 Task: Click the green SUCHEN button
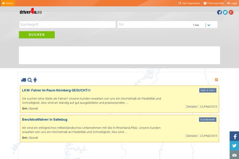[37, 35]
